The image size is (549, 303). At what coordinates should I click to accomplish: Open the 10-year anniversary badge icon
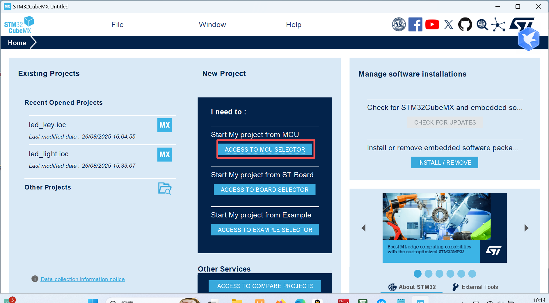click(x=399, y=24)
